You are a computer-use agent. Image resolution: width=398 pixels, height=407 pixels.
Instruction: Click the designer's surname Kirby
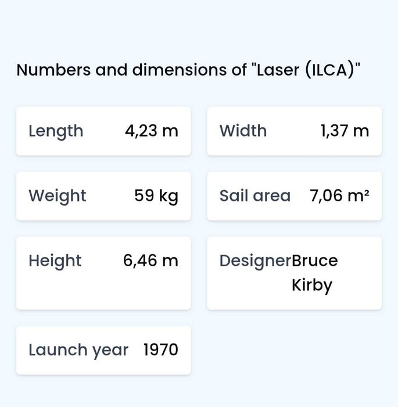point(312,285)
